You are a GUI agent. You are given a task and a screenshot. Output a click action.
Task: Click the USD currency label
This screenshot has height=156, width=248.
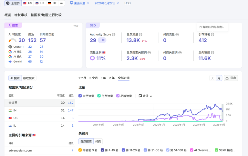tap(127, 3)
